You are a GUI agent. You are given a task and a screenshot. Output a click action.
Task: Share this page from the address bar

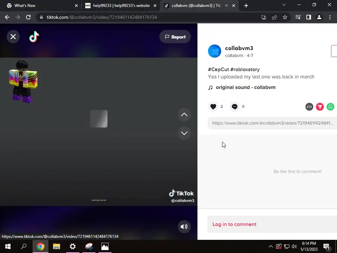point(274,17)
